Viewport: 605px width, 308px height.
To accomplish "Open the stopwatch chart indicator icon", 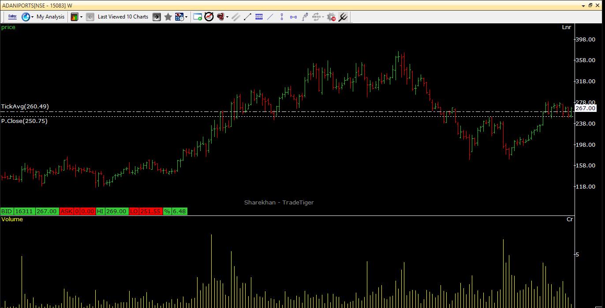I will (x=209, y=17).
